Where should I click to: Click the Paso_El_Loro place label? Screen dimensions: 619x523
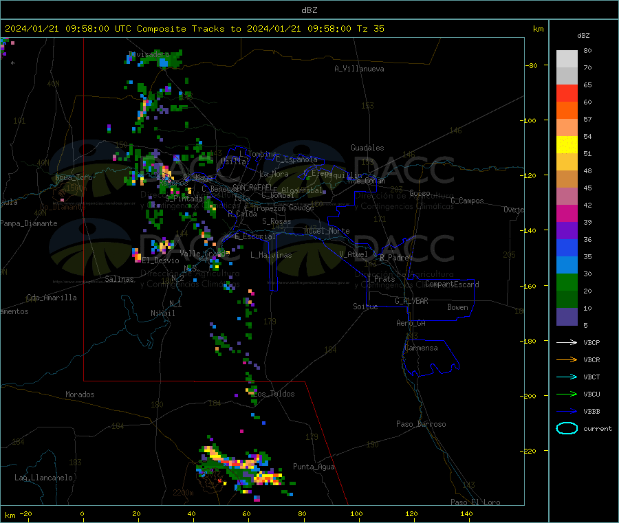(475, 502)
